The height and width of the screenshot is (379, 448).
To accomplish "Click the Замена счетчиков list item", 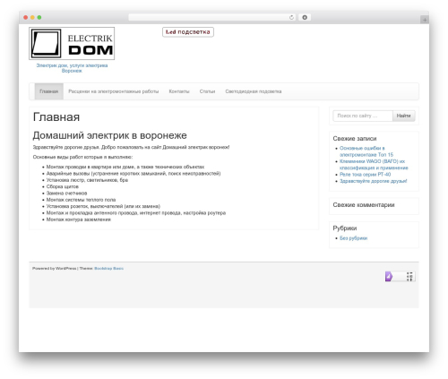I will coord(66,194).
